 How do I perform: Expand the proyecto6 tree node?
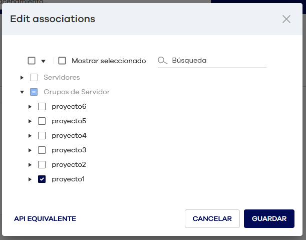pyautogui.click(x=30, y=107)
